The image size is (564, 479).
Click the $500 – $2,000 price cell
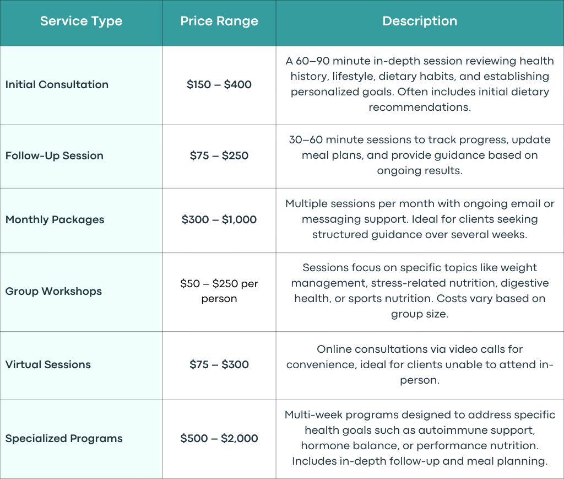coord(219,438)
